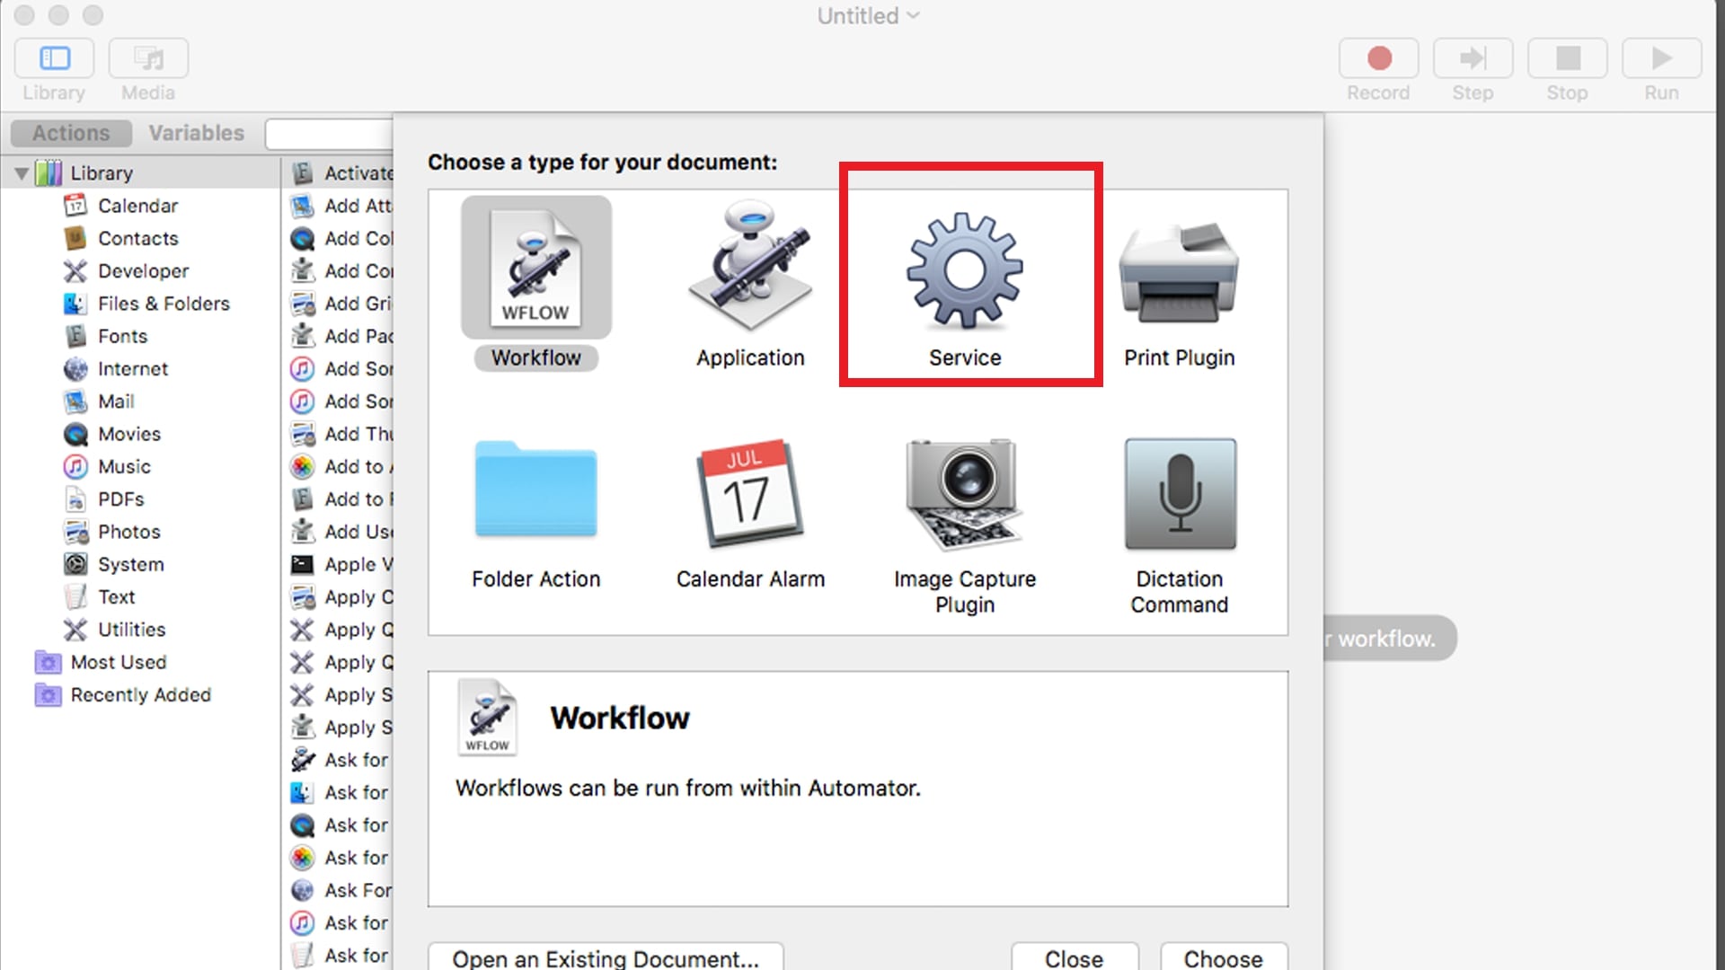Open the Media browser toolbar button
1725x970 pixels.
pyautogui.click(x=148, y=58)
